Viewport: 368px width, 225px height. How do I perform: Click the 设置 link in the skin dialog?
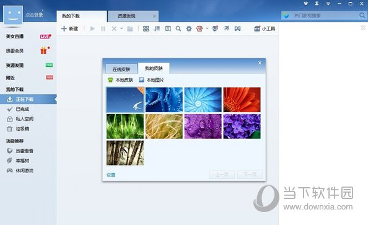[111, 175]
